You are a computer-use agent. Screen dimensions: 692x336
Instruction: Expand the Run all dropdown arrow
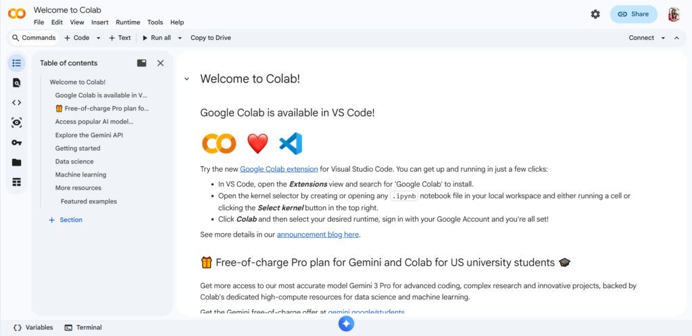[180, 38]
